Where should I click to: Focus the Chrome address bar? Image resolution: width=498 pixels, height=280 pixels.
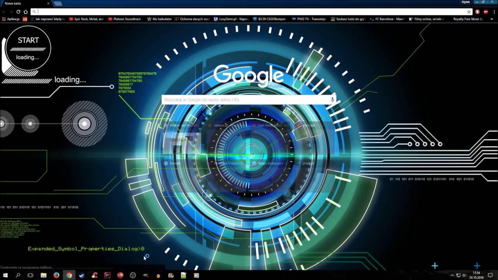(x=251, y=12)
